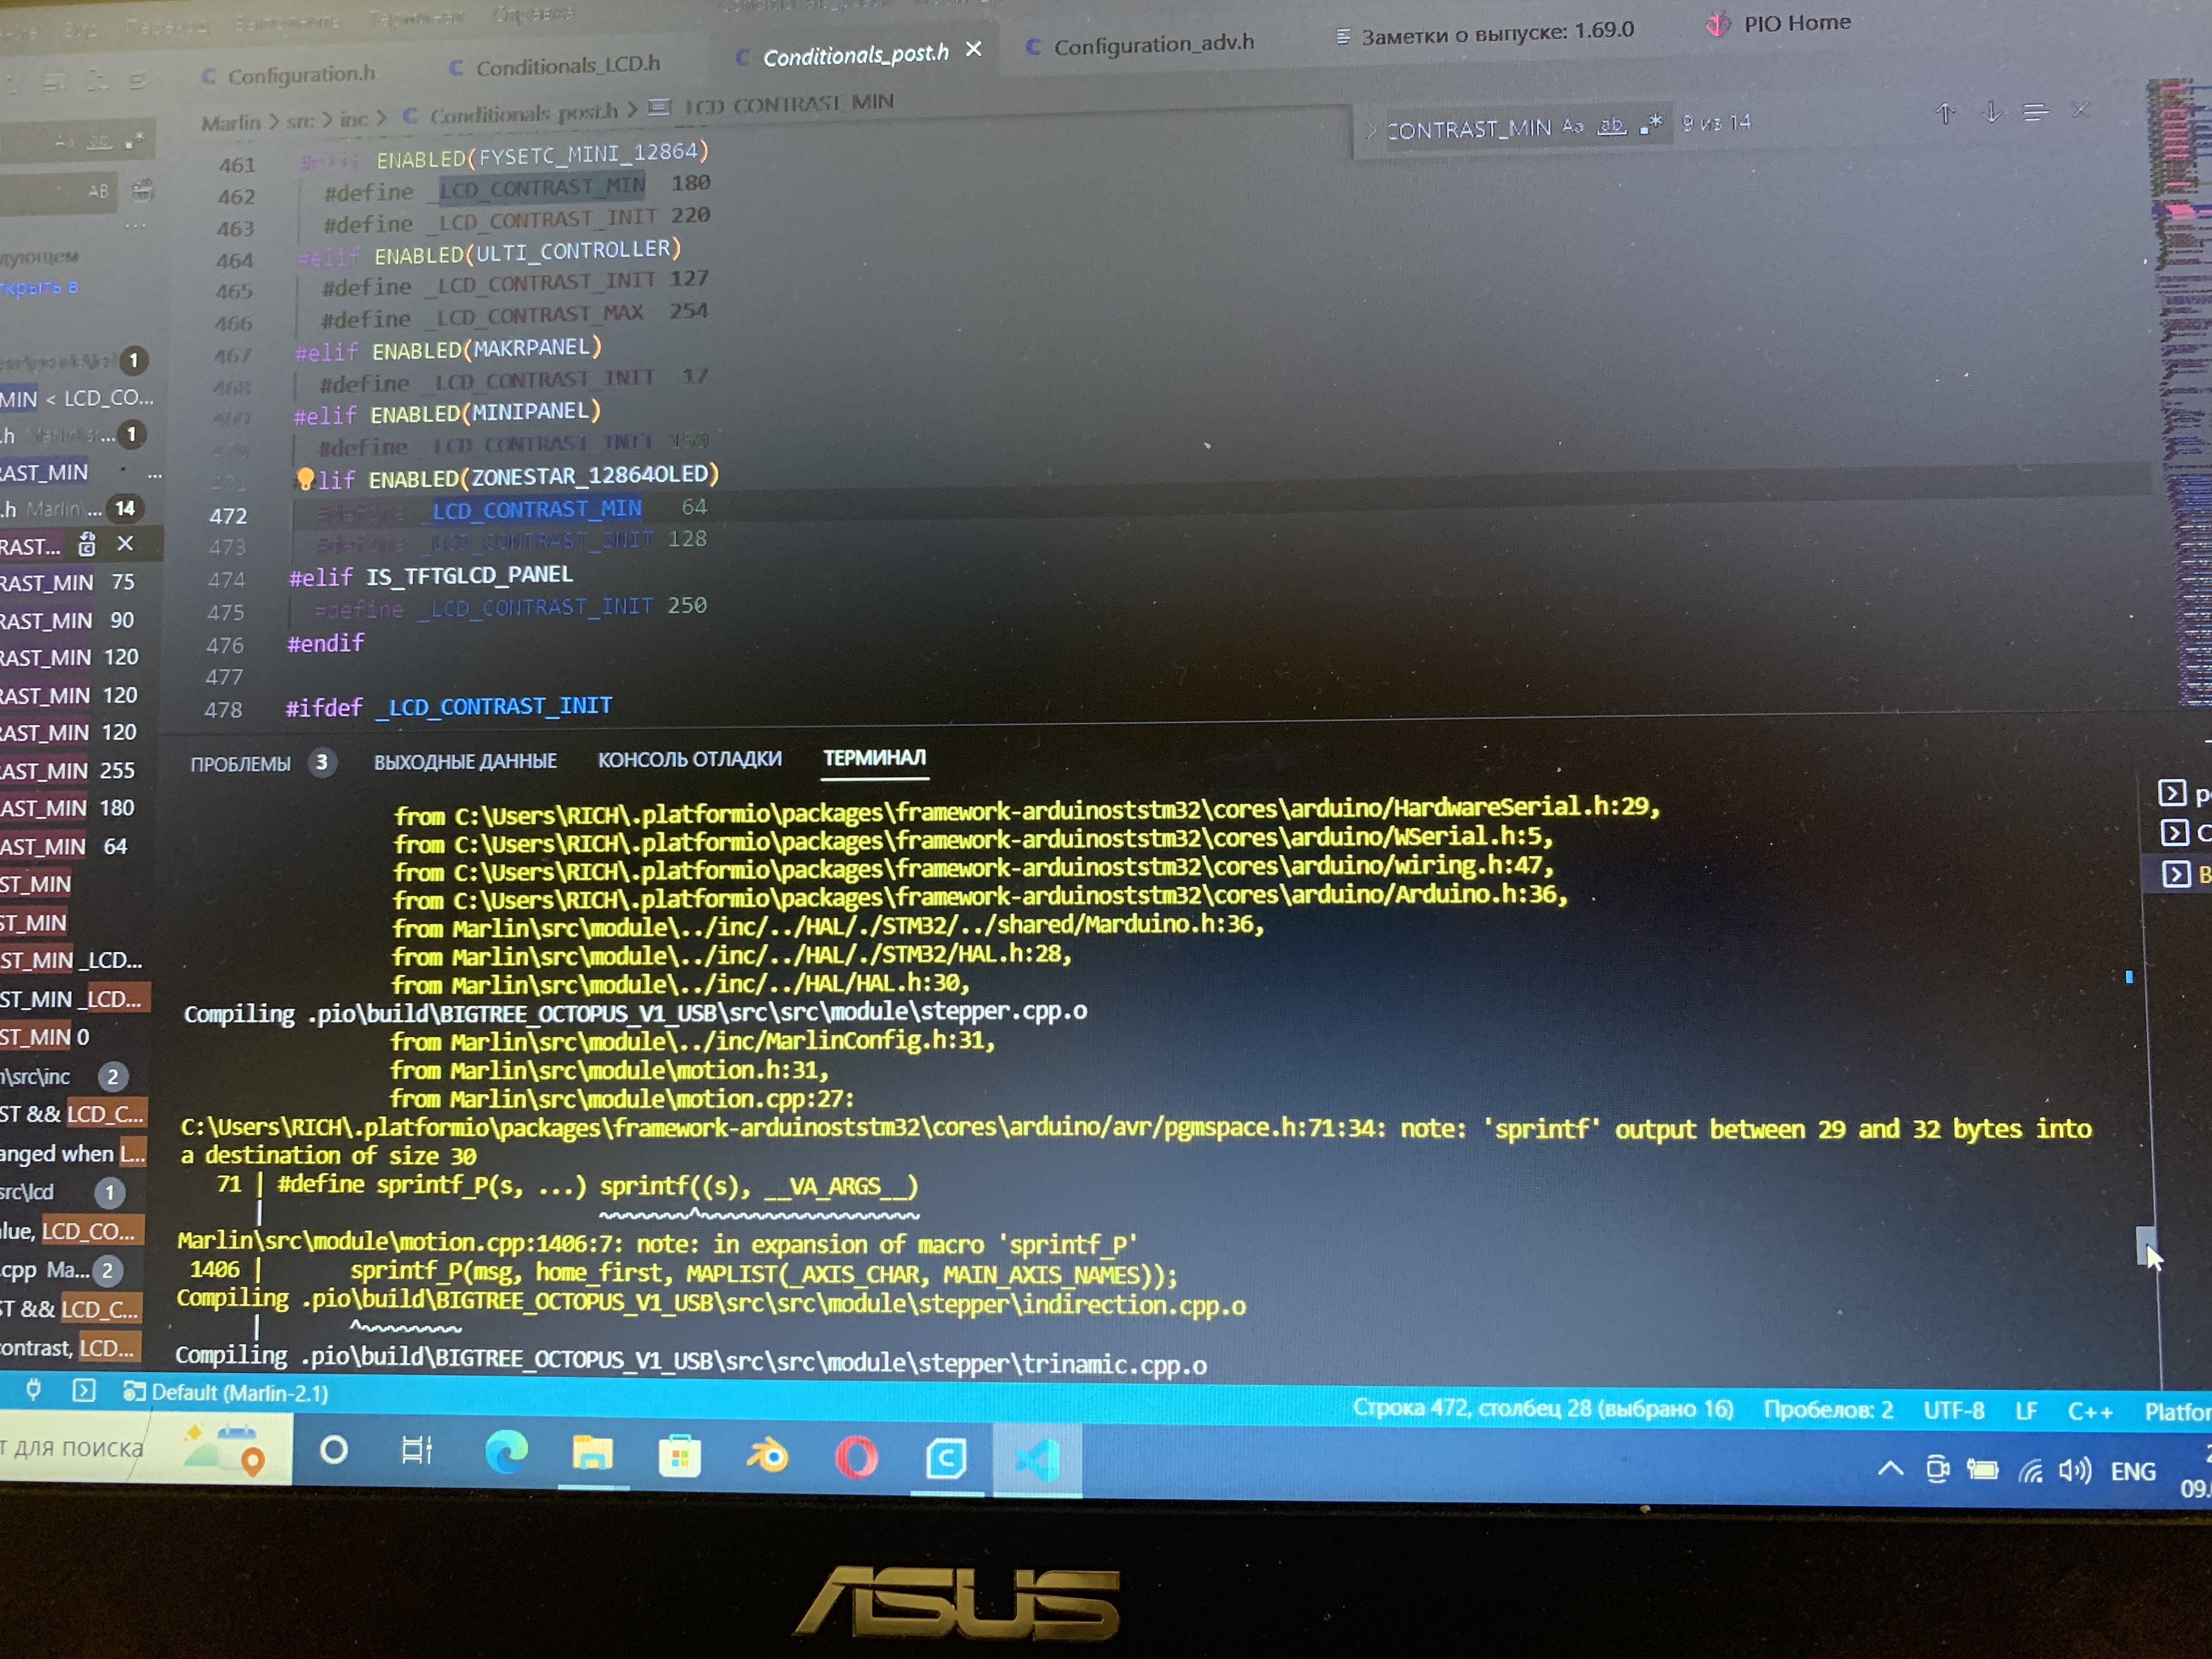
Task: Expand the replace field in find widget
Action: [x=1371, y=131]
